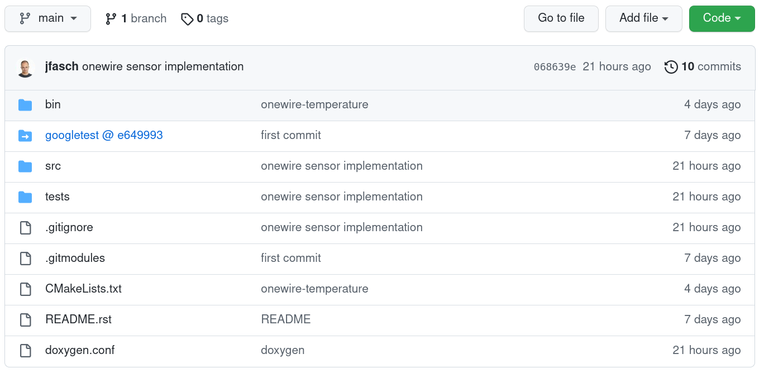Click the tags icon
This screenshot has width=764, height=373.
pos(187,19)
